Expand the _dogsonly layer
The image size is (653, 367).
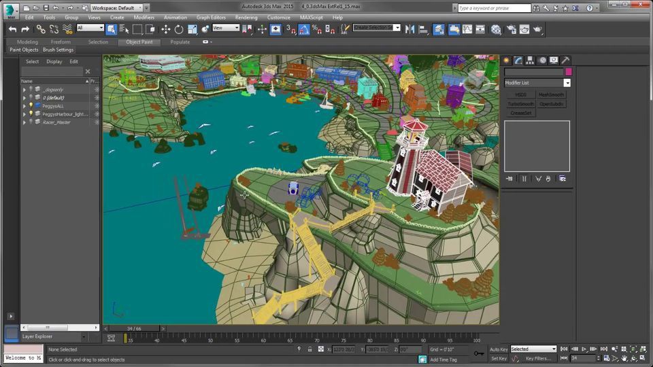coord(24,90)
